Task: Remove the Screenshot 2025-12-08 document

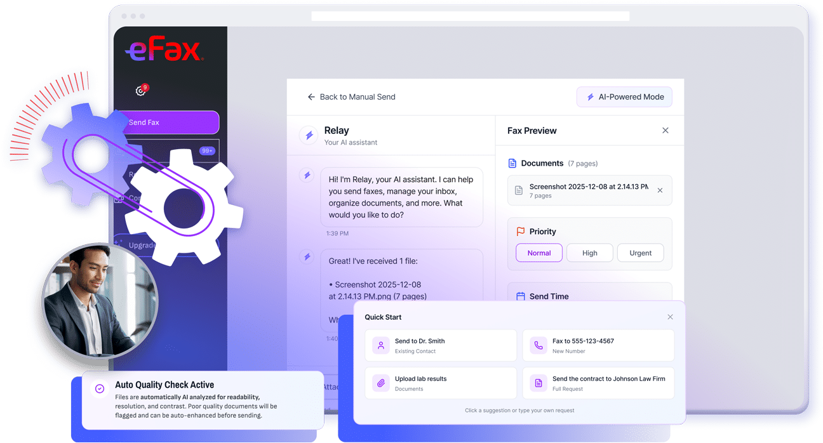Action: click(660, 190)
